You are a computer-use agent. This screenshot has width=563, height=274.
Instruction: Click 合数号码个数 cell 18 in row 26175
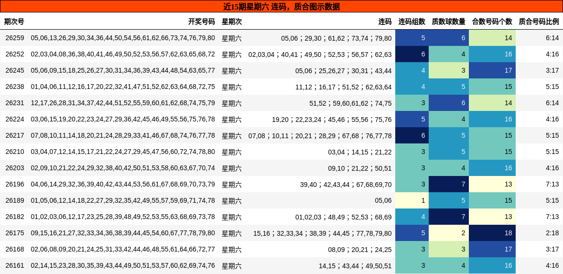[x=492, y=233]
